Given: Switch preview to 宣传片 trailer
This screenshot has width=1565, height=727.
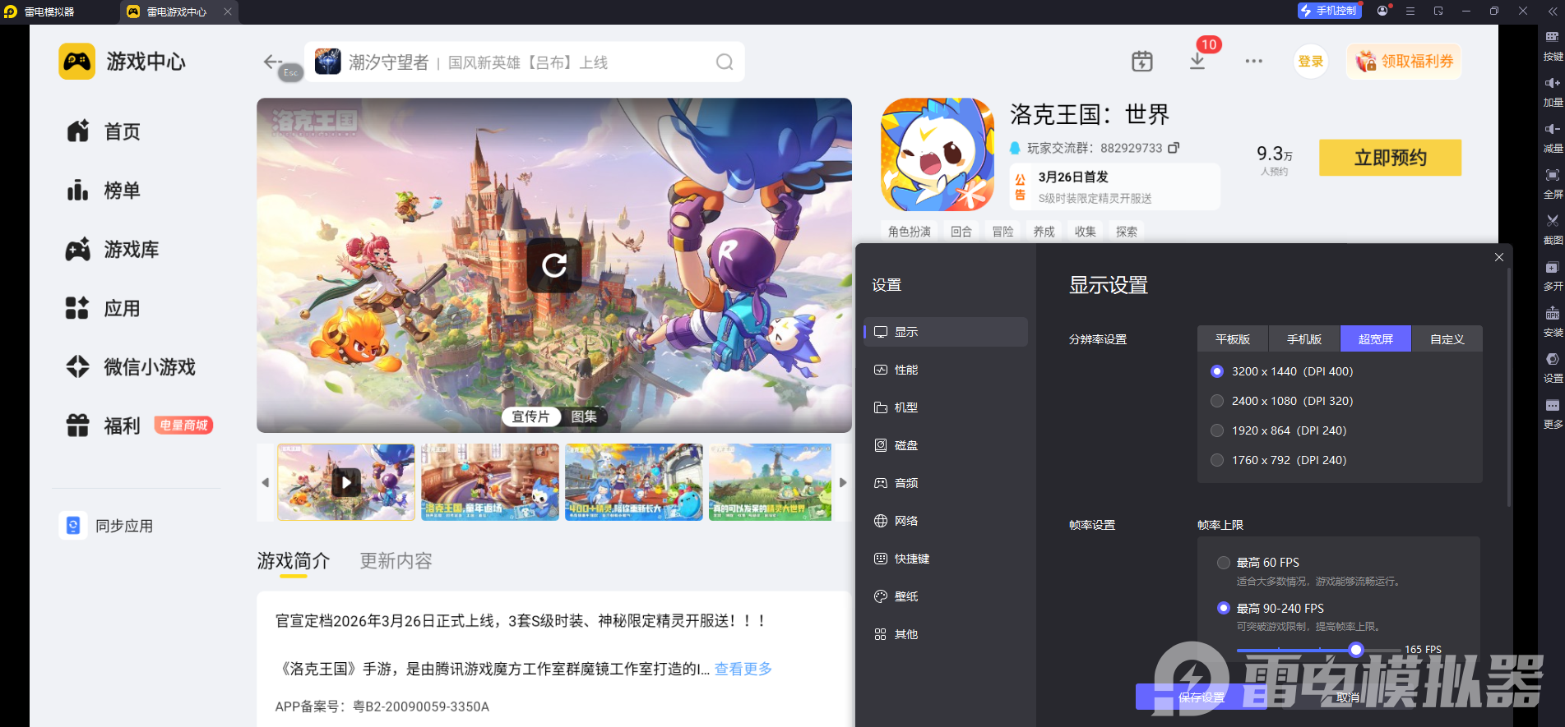Looking at the screenshot, I should pos(530,416).
